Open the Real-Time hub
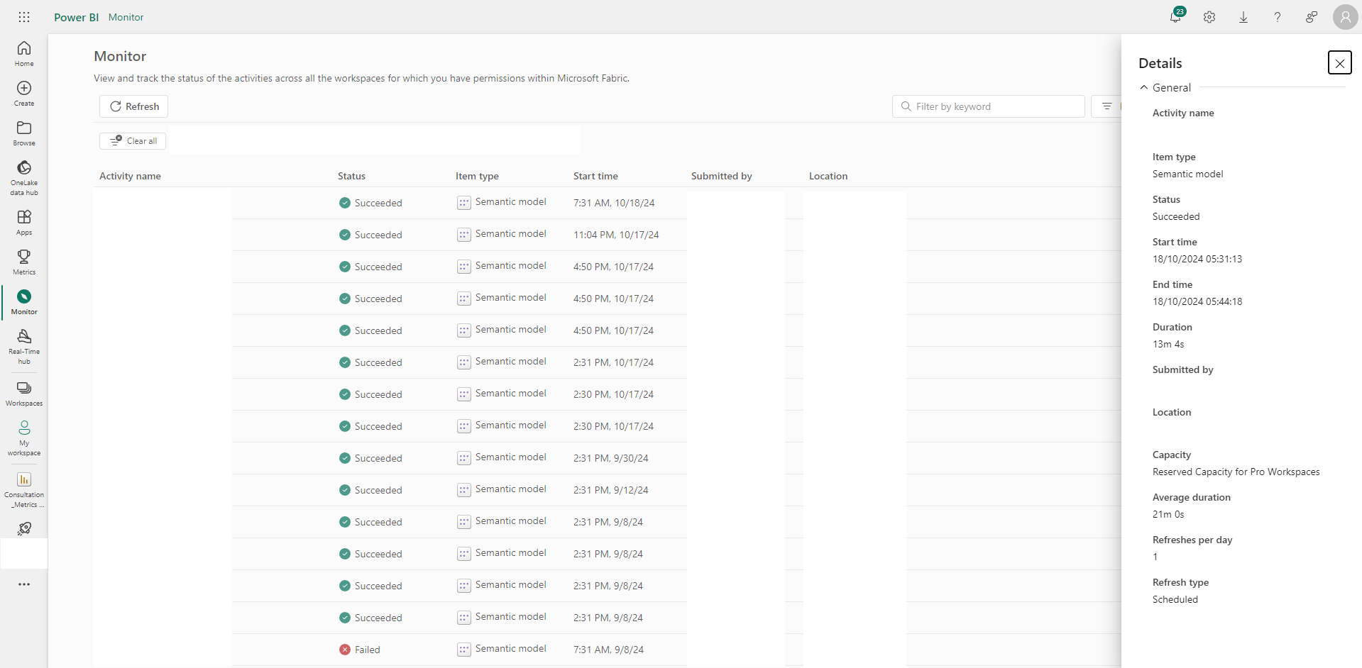The image size is (1362, 668). 24,346
